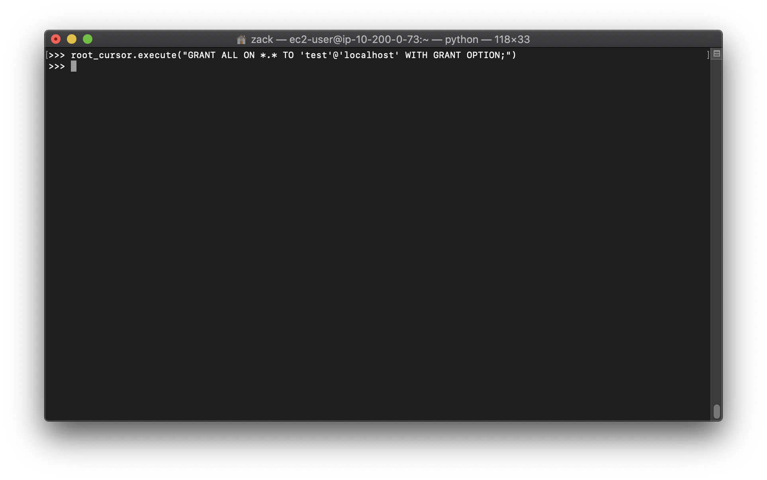Click 'WITH GRANT OPTION' in the command
Image resolution: width=767 pixels, height=480 pixels.
[452, 55]
